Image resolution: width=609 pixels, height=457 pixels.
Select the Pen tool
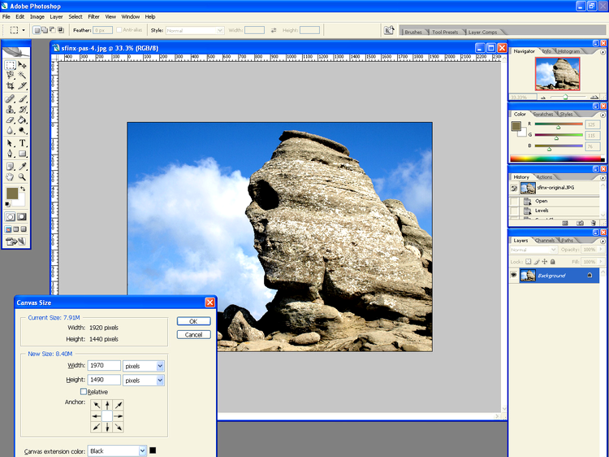point(10,154)
